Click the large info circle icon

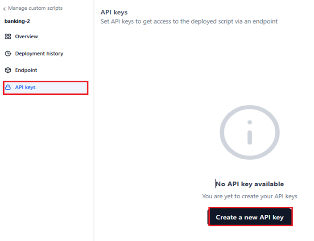coord(249,133)
